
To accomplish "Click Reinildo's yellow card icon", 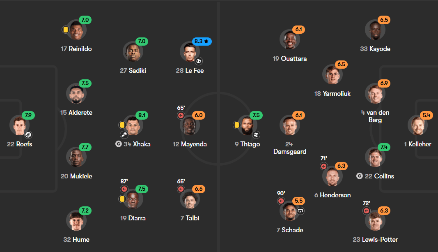I will (65, 29).
